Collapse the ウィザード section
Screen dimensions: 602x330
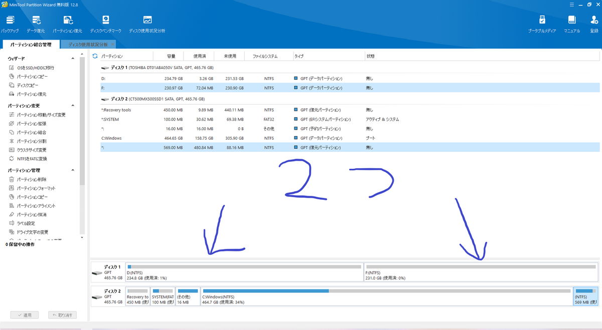click(73, 59)
